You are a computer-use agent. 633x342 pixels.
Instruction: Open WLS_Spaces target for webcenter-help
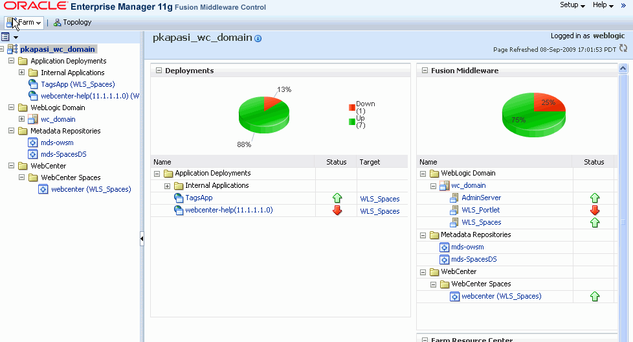tap(380, 211)
